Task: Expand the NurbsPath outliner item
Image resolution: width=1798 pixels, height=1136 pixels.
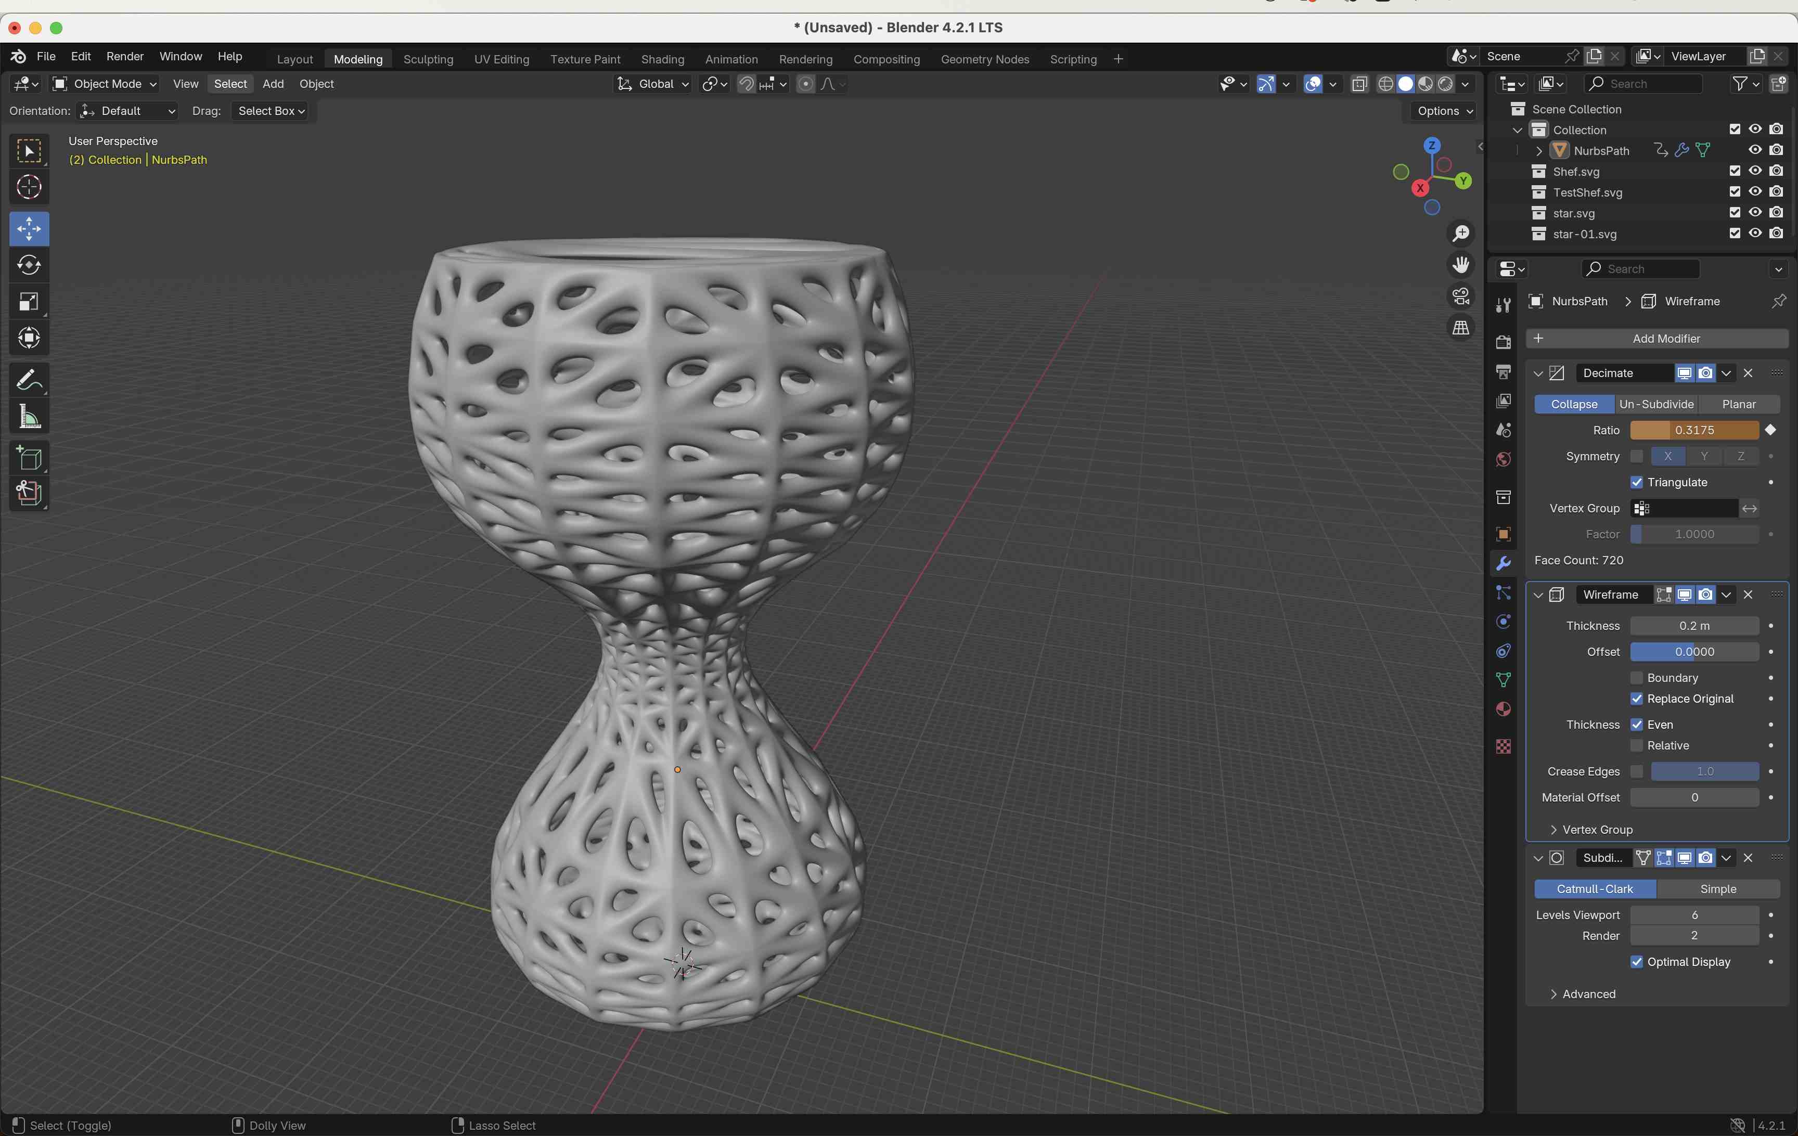Action: 1539,151
